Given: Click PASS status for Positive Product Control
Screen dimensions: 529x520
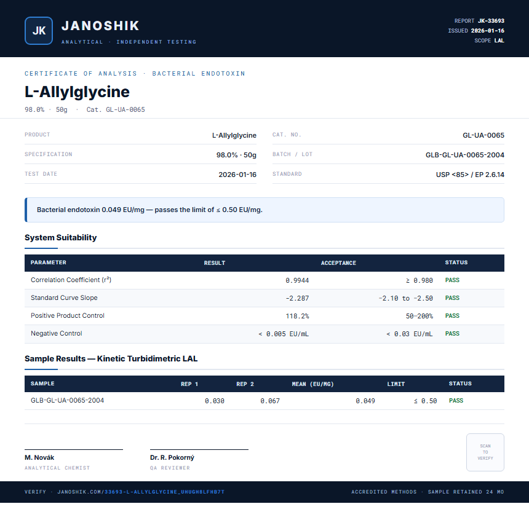Looking at the screenshot, I should [x=452, y=316].
